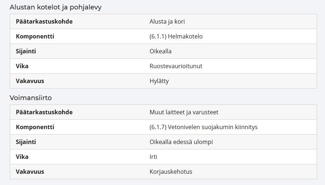The height and width of the screenshot is (185, 325).
Task: Click first table's 'Komponentti' label
Action: pos(35,36)
